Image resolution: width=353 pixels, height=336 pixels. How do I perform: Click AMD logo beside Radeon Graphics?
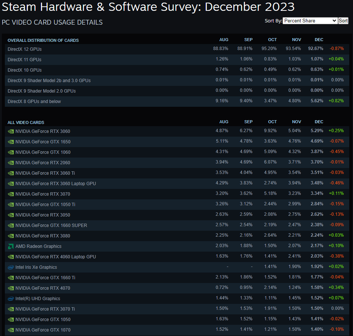coord(11,246)
